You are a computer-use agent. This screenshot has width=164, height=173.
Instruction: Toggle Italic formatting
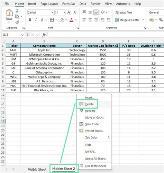pos(36,20)
